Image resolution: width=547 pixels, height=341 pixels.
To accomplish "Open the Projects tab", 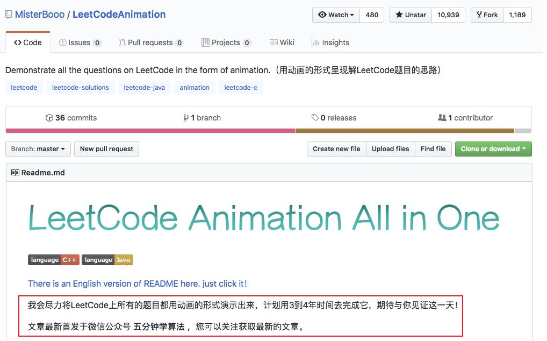I will click(226, 42).
